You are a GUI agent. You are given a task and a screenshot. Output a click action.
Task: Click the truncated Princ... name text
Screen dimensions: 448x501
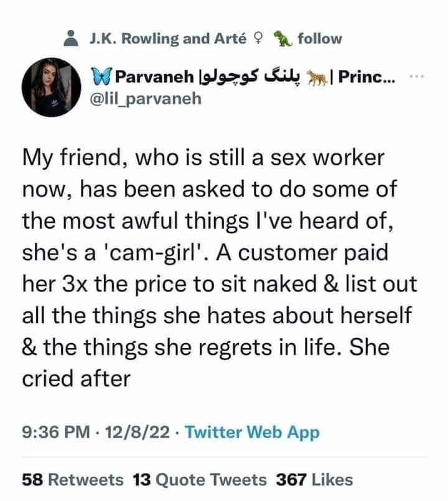[366, 76]
